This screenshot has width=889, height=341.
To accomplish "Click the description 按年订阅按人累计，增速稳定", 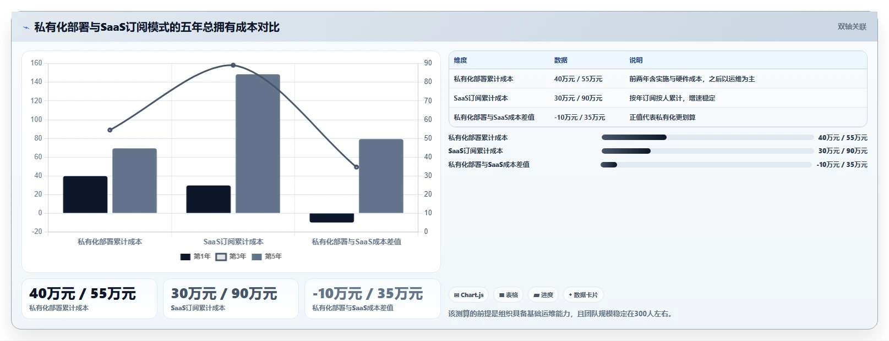I will pos(672,98).
